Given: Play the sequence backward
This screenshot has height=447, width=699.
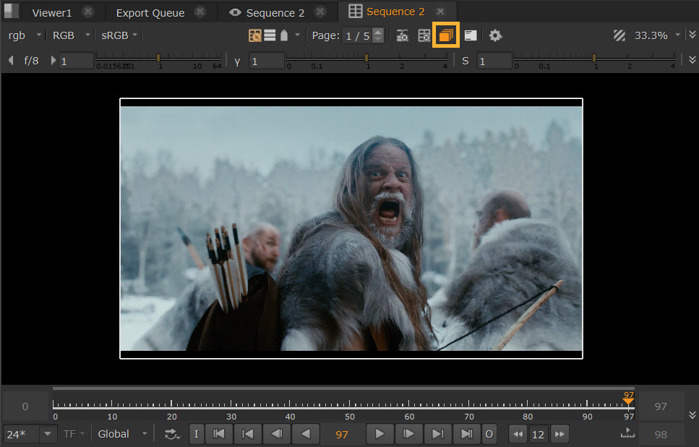Looking at the screenshot, I should tap(305, 434).
